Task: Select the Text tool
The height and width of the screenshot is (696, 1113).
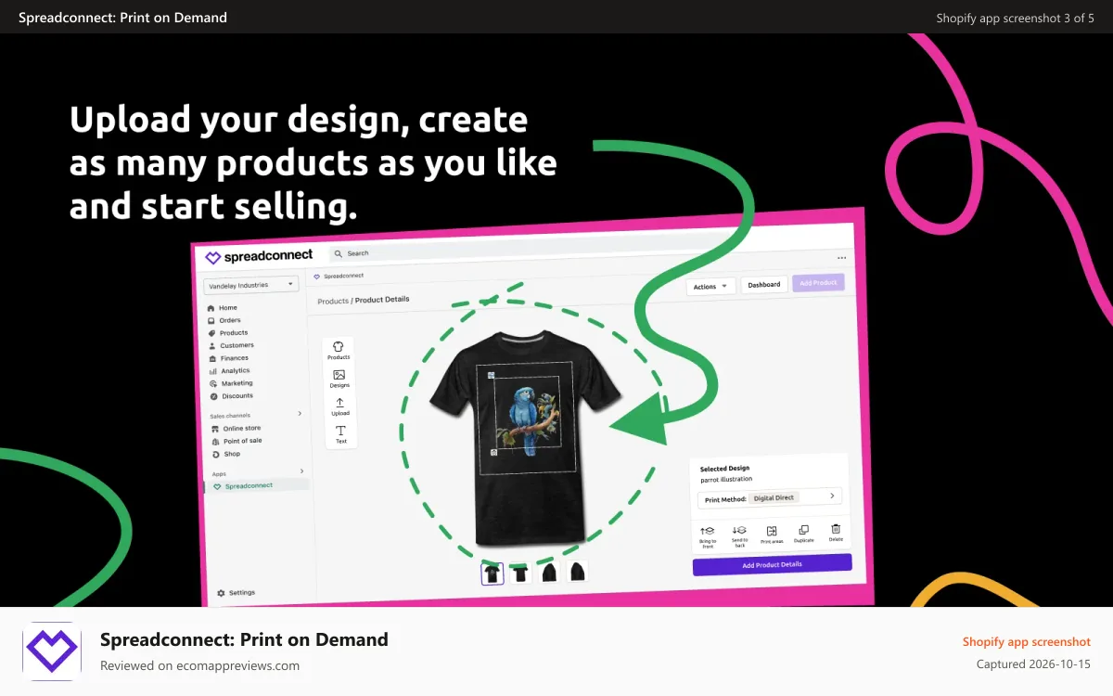Action: click(341, 434)
